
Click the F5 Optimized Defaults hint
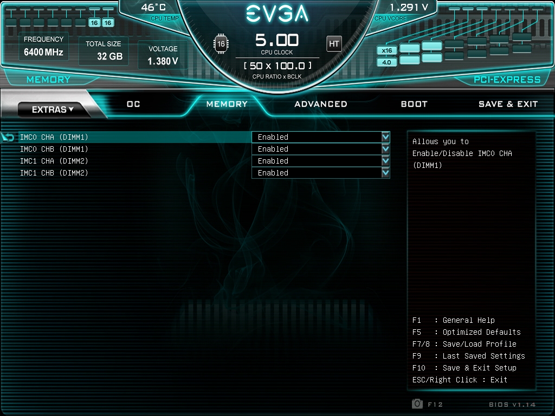point(467,332)
